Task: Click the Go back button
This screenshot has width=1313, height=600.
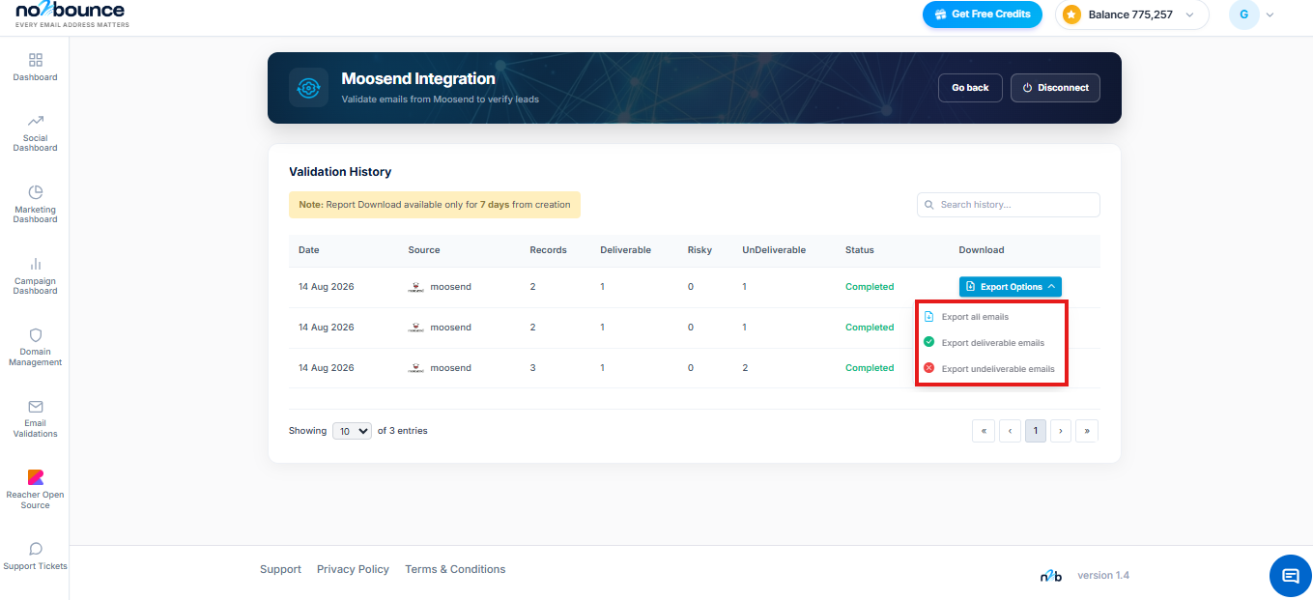Action: click(970, 88)
